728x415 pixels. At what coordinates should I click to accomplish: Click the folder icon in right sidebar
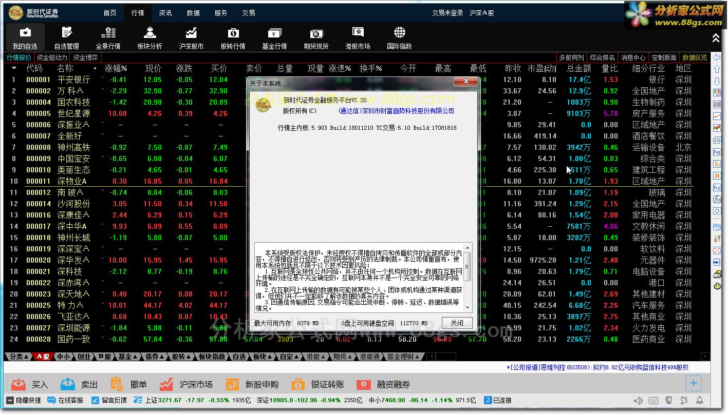coord(717,227)
